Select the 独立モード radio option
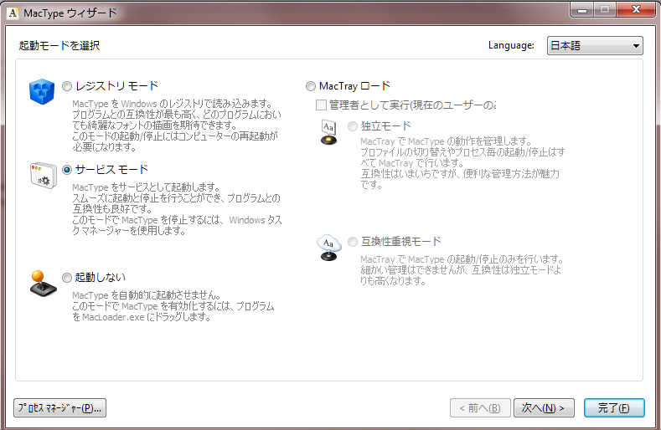This screenshot has width=661, height=430. pos(353,126)
